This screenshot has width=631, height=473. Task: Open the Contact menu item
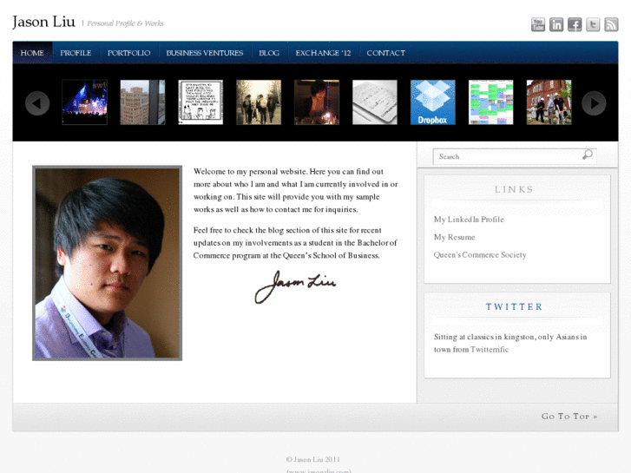pos(386,53)
